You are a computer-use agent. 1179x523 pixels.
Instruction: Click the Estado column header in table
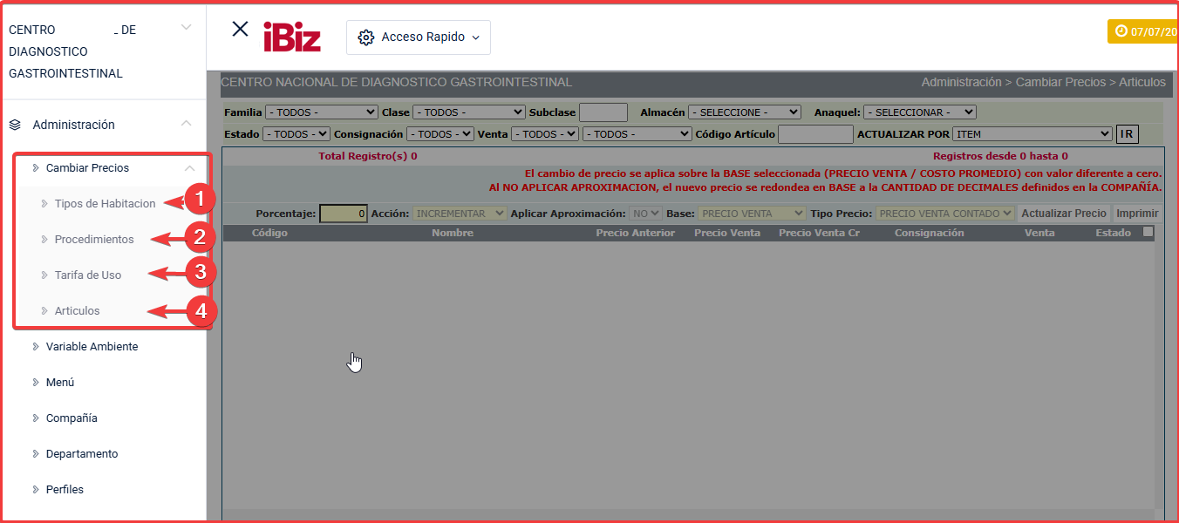1114,233
